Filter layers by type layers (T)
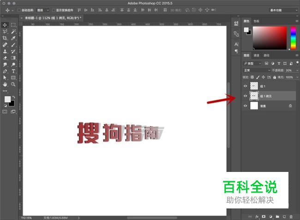 (x=279, y=63)
